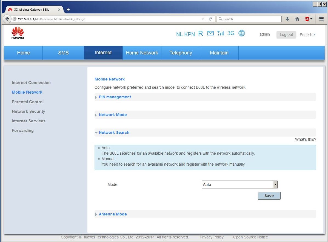Image resolution: width=328 pixels, height=242 pixels.
Task: Click the Mobile Network page heading
Action: (x=109, y=79)
